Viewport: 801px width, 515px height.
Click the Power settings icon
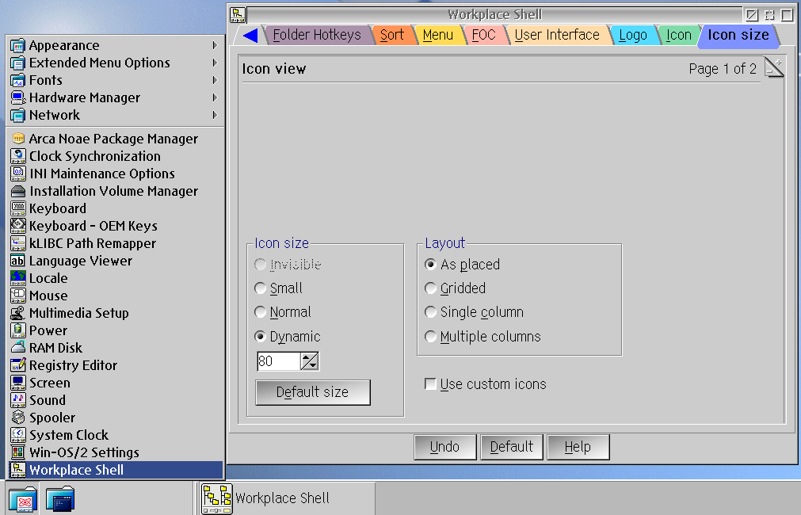[x=18, y=330]
